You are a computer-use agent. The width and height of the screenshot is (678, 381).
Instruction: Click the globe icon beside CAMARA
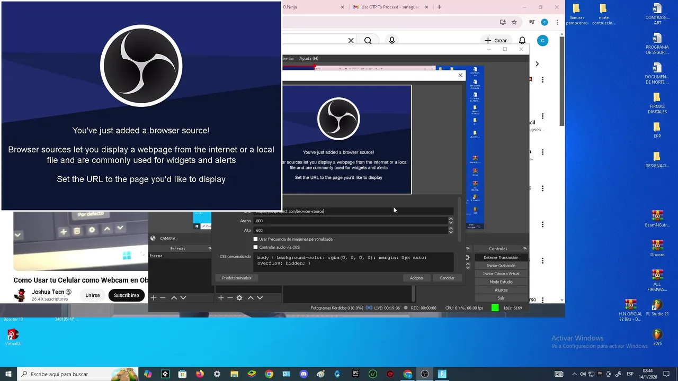click(x=154, y=238)
